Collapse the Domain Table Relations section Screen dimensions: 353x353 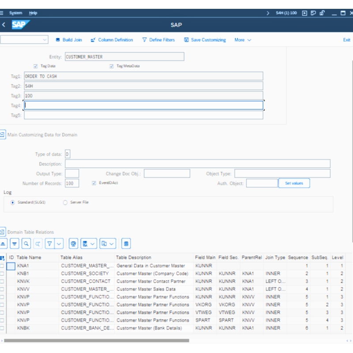tap(3, 232)
